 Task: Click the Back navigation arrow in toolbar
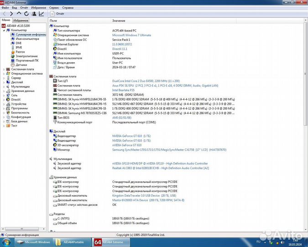click(x=4, y=14)
